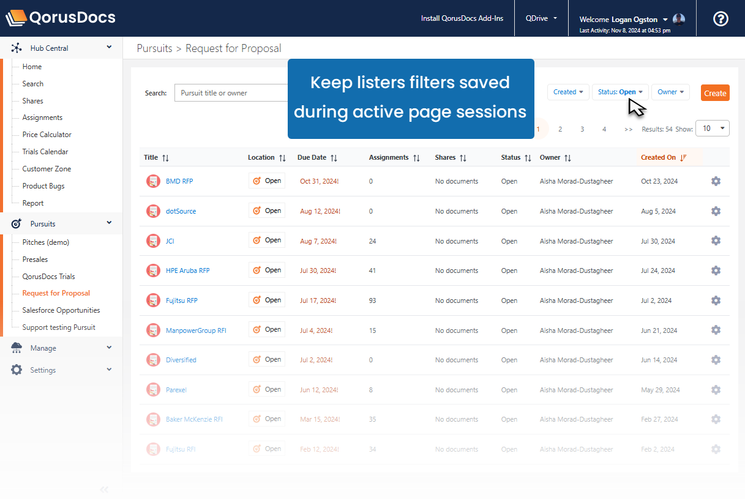Select Request for Proposal in sidebar
Screen dimensions: 745x500
click(56, 293)
